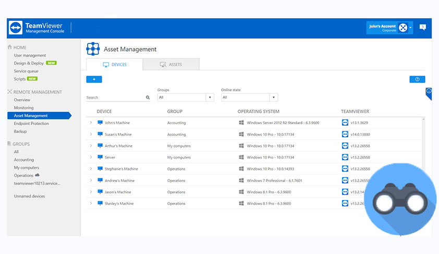
Task: Open Service queue in sidebar
Action: [26, 71]
